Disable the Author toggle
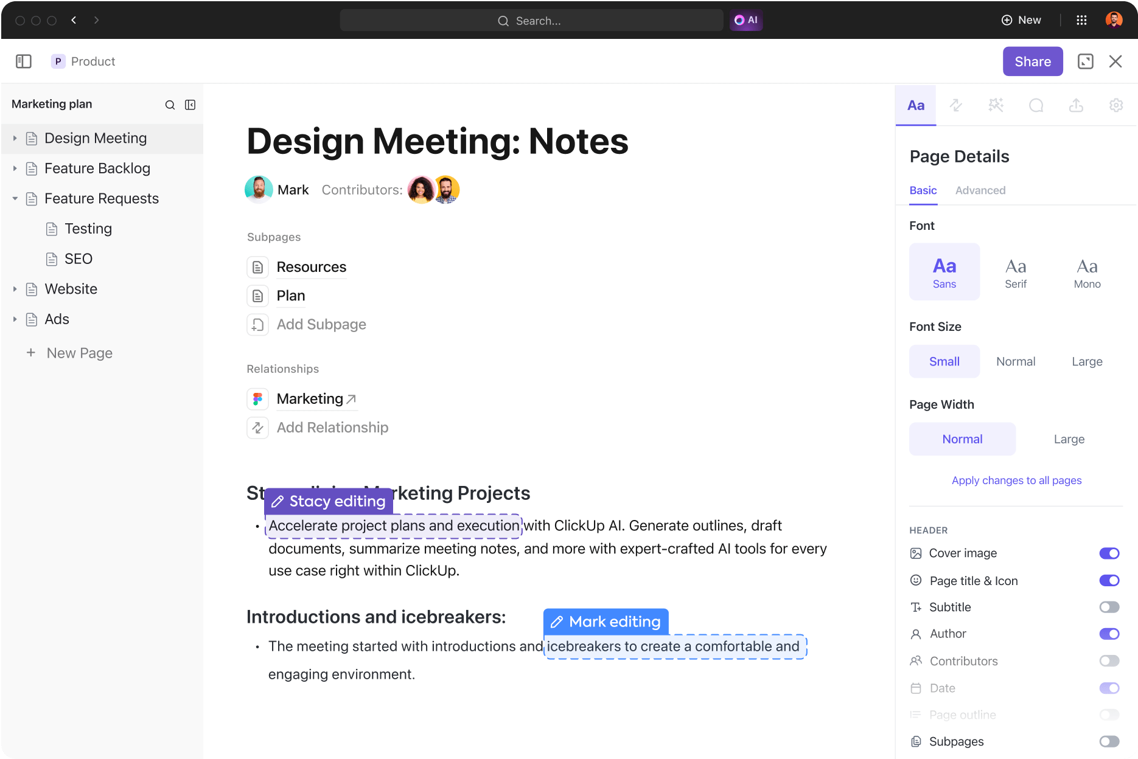Screen dimensions: 1138x759 1109,634
